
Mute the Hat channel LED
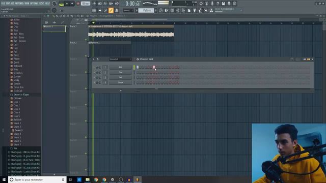94,77
